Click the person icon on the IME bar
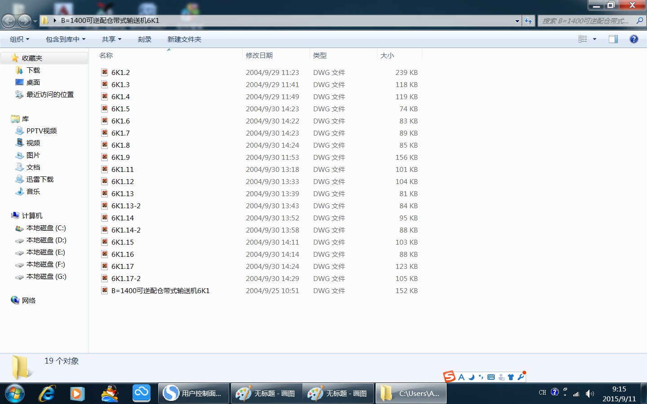647x404 pixels. [x=501, y=377]
